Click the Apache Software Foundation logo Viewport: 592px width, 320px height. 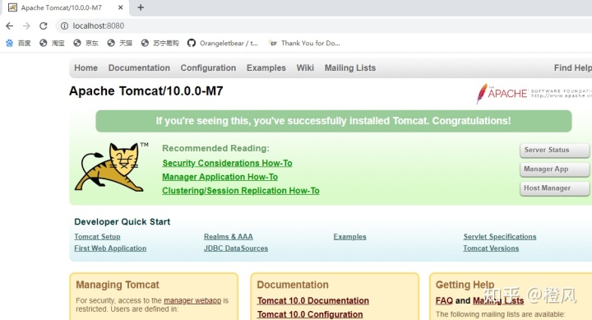point(534,93)
